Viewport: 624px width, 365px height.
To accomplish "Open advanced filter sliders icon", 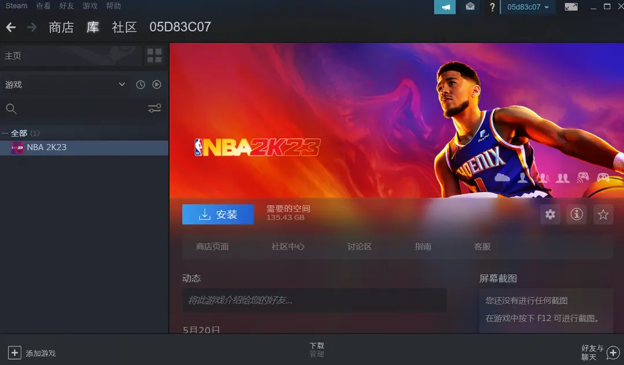I will coord(154,108).
